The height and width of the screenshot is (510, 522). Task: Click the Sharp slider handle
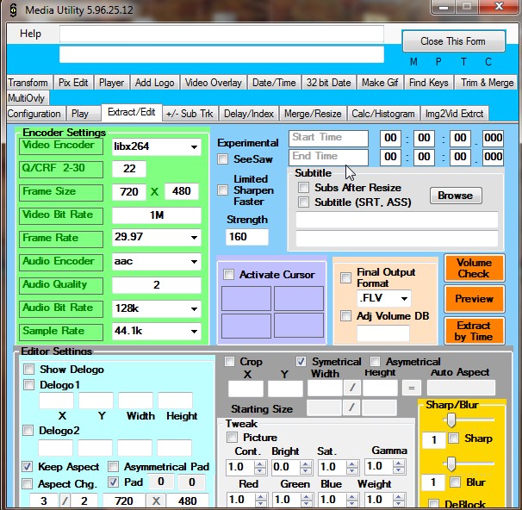click(x=451, y=420)
